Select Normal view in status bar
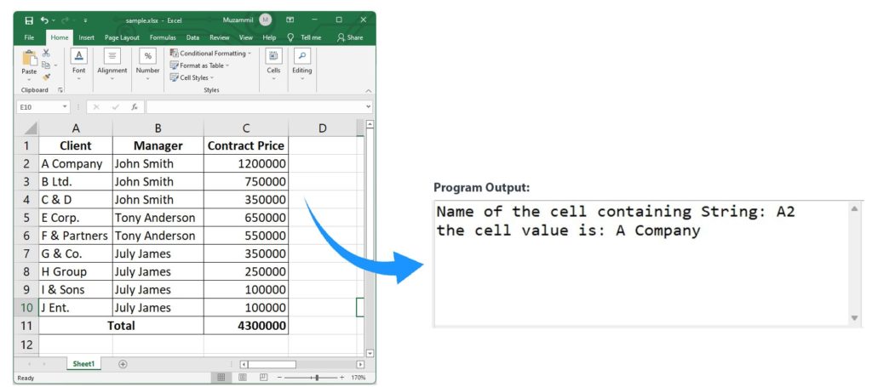 (x=221, y=377)
